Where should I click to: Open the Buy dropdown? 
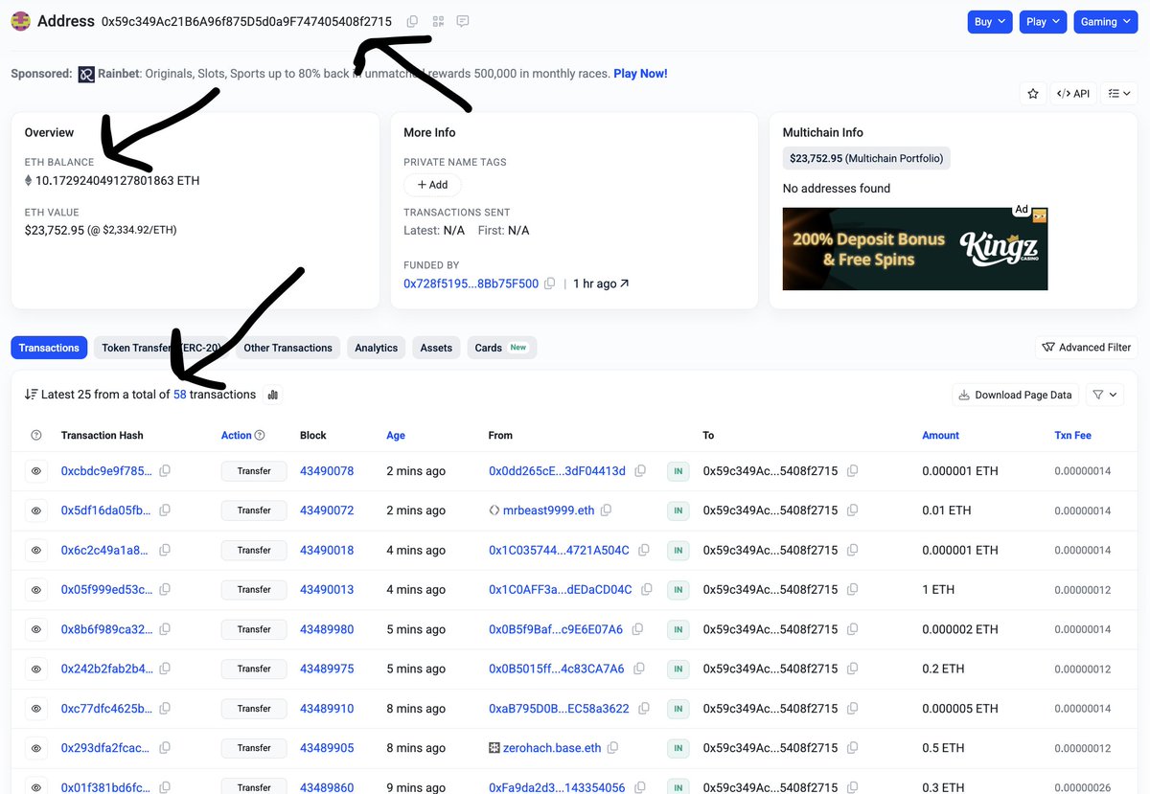coord(990,21)
